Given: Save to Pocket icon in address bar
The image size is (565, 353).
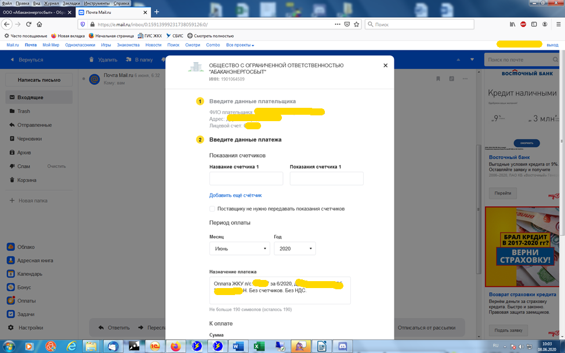Looking at the screenshot, I should pyautogui.click(x=347, y=24).
